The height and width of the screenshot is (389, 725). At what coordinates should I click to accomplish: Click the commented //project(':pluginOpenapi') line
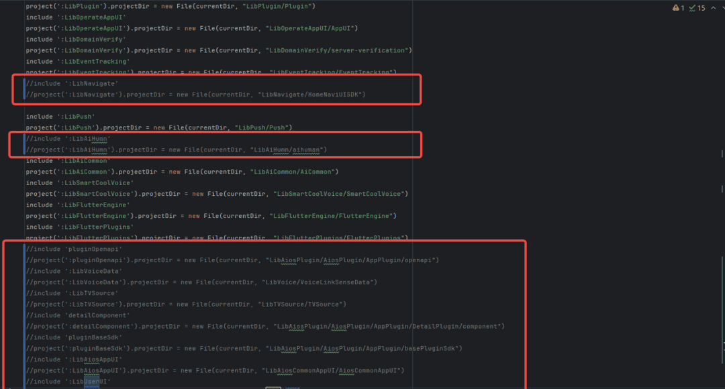tap(232, 261)
